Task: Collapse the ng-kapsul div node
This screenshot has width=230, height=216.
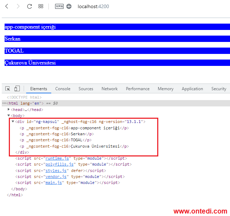Action: click(x=13, y=122)
